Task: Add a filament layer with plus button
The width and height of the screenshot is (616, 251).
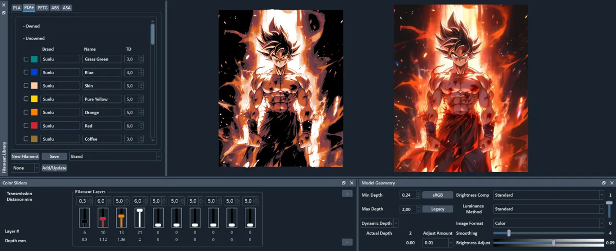Action: point(347,194)
